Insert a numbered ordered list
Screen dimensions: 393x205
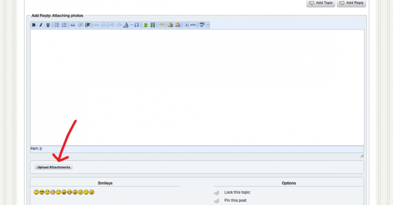click(x=64, y=25)
